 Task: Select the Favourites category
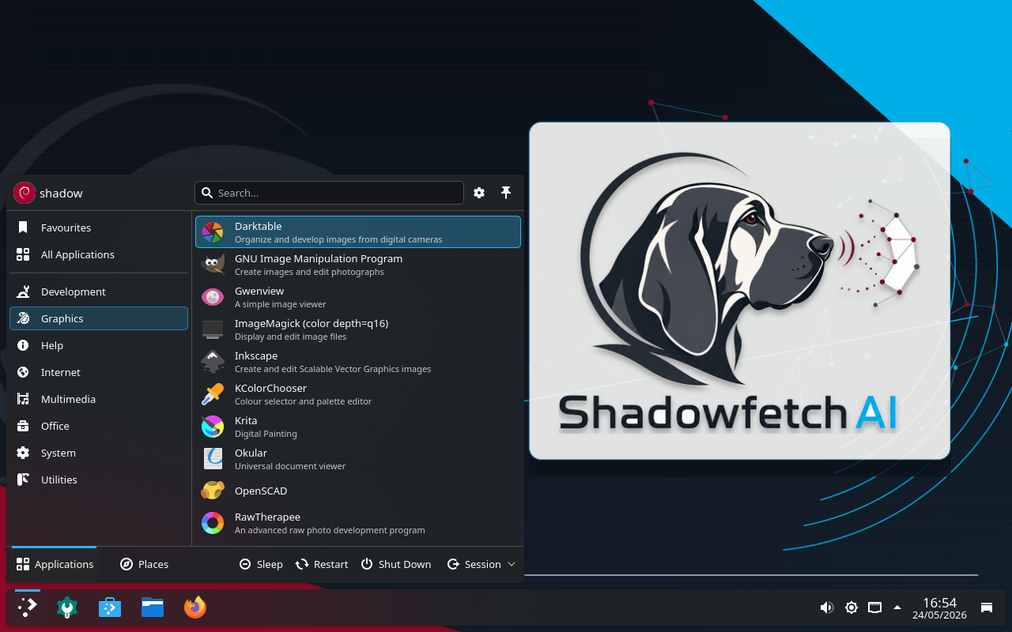[x=99, y=228]
